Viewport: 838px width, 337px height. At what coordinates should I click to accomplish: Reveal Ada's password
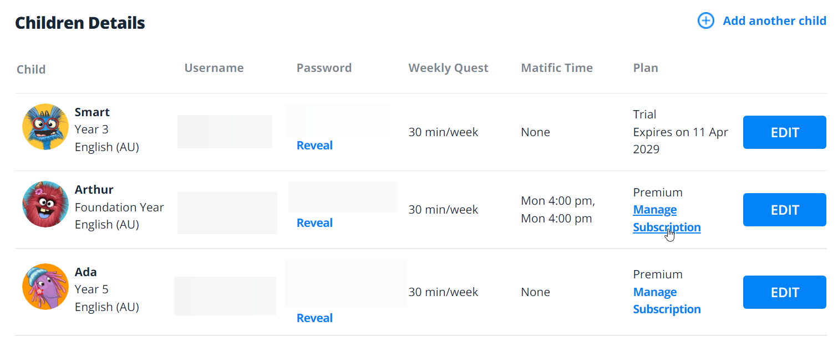314,318
